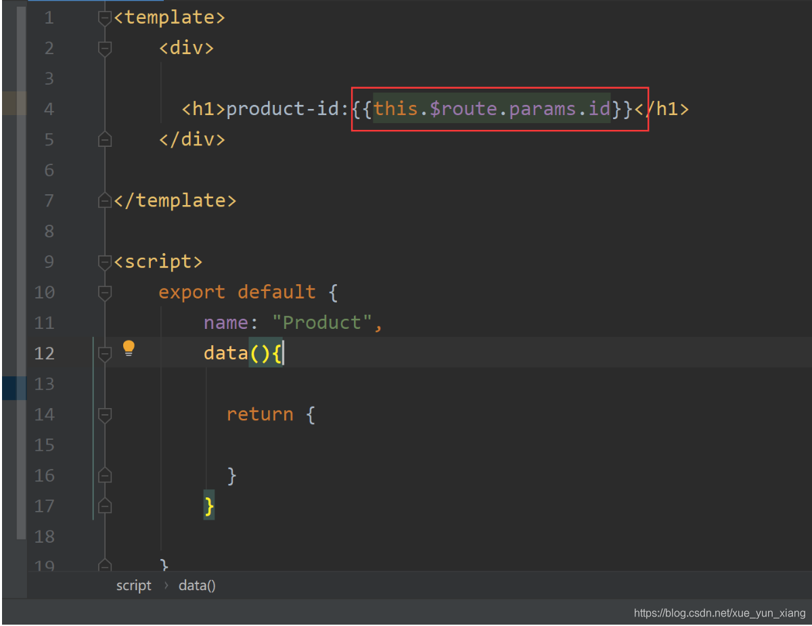Select 'data()' in the breadcrumb bar
This screenshot has height=626, width=812.
tap(197, 585)
